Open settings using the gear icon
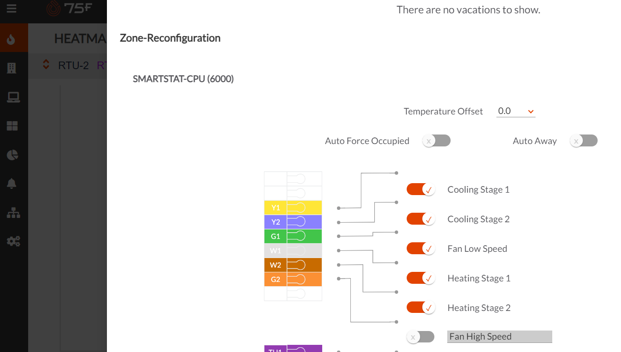621x352 pixels. click(13, 241)
